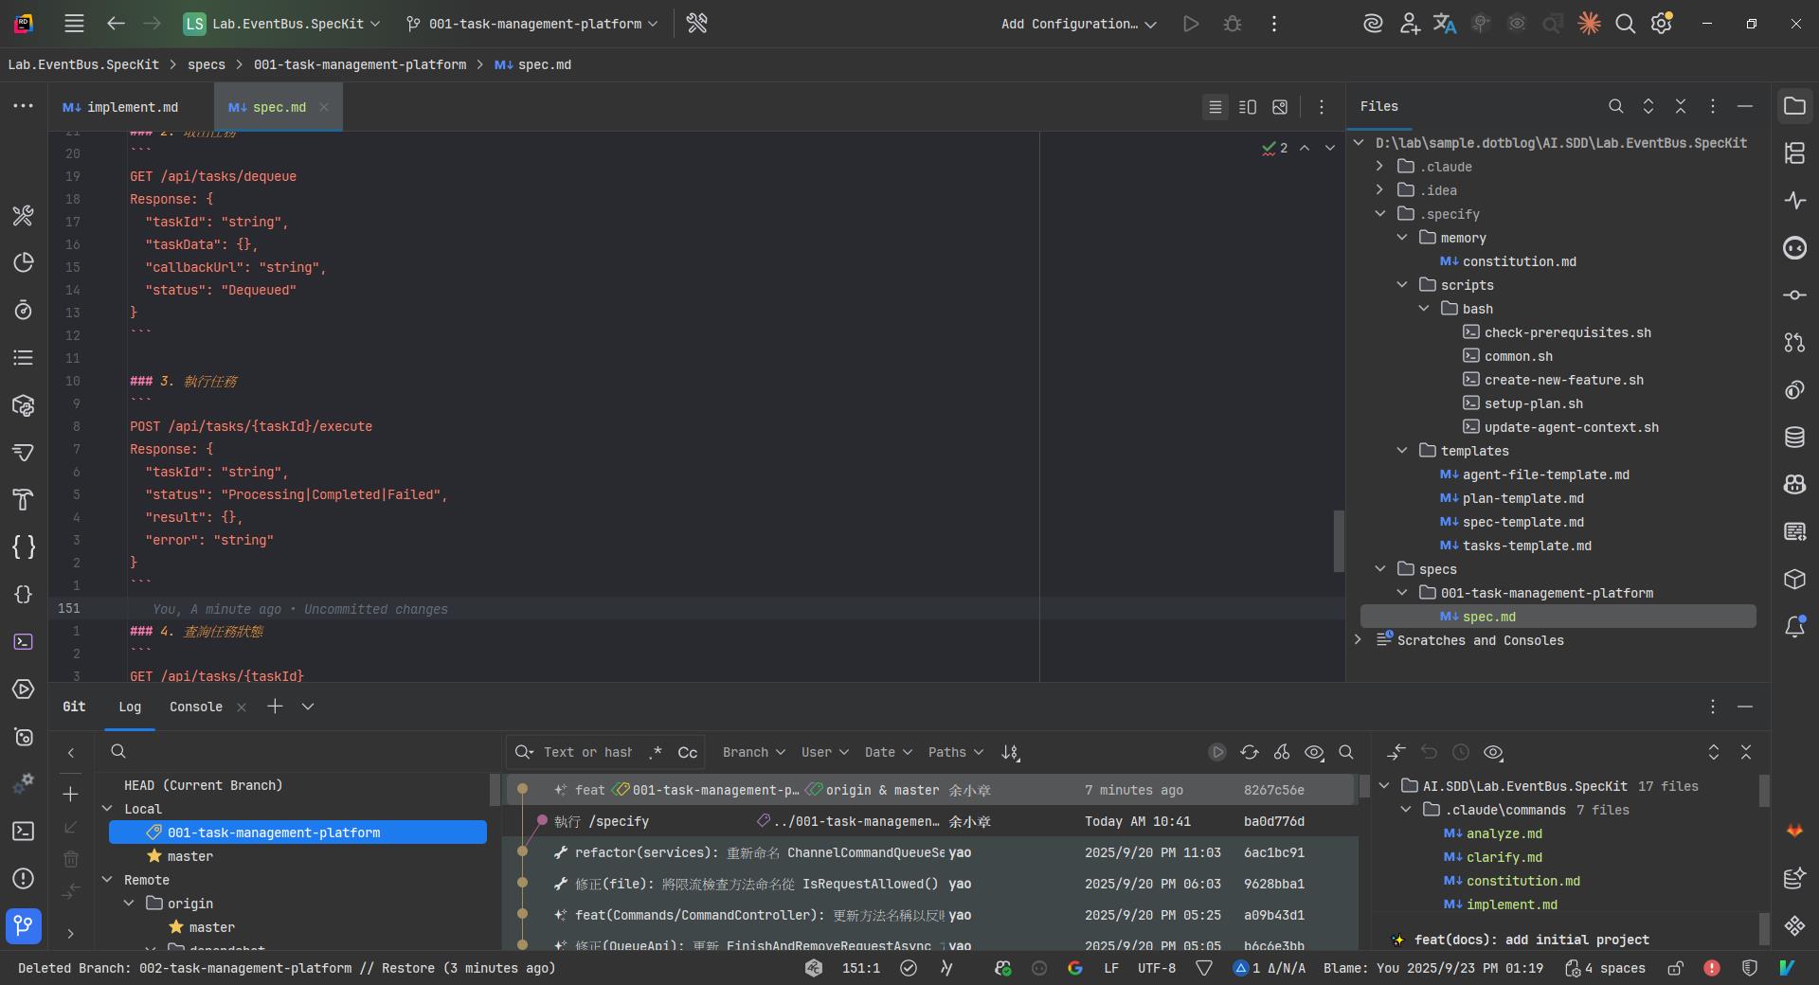Click the LF line separator indicator
The image size is (1819, 985).
[x=1111, y=968]
